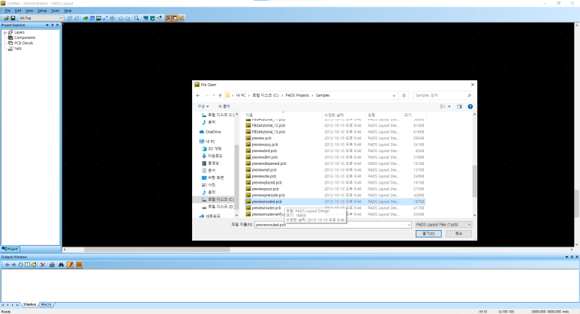Screen dimensions: 580x314
Task: Click the Output Window forward arrow icon
Action: (14, 265)
